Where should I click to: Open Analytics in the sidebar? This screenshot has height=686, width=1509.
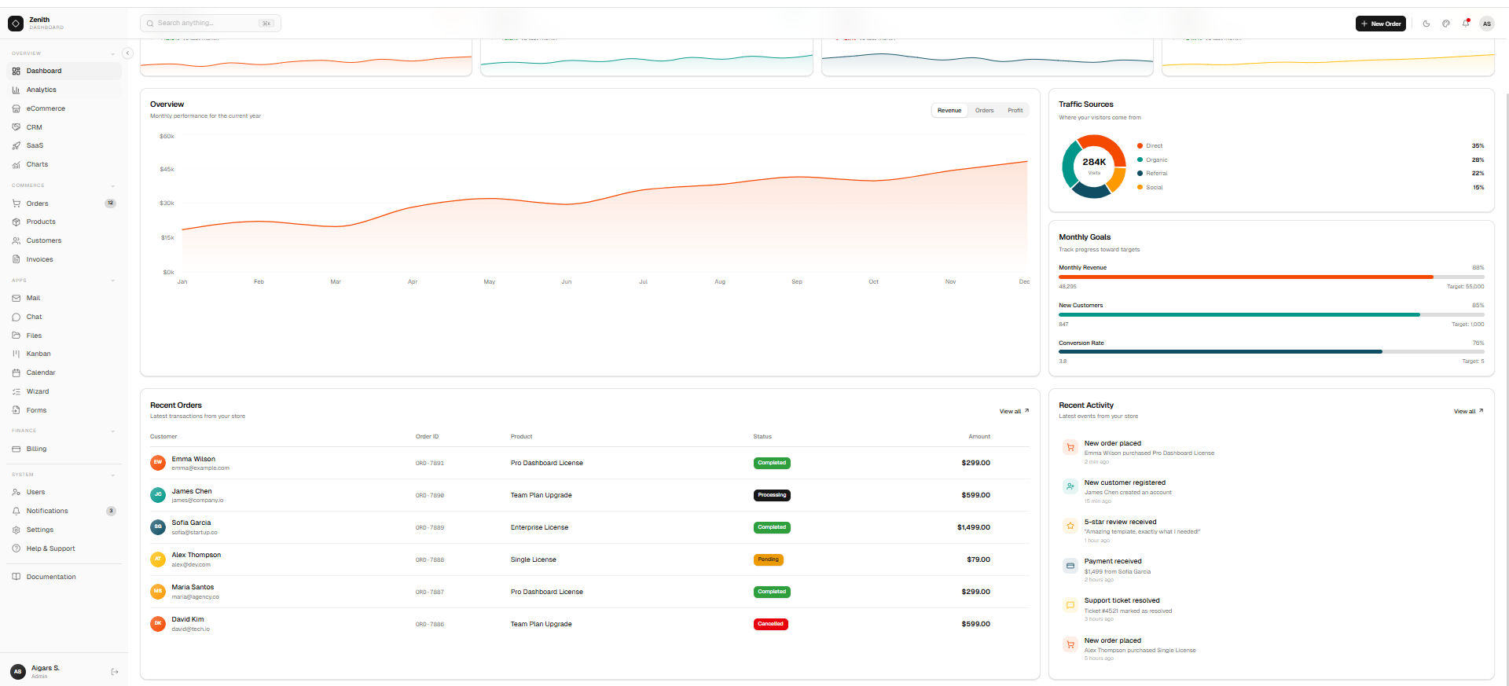[x=64, y=90]
